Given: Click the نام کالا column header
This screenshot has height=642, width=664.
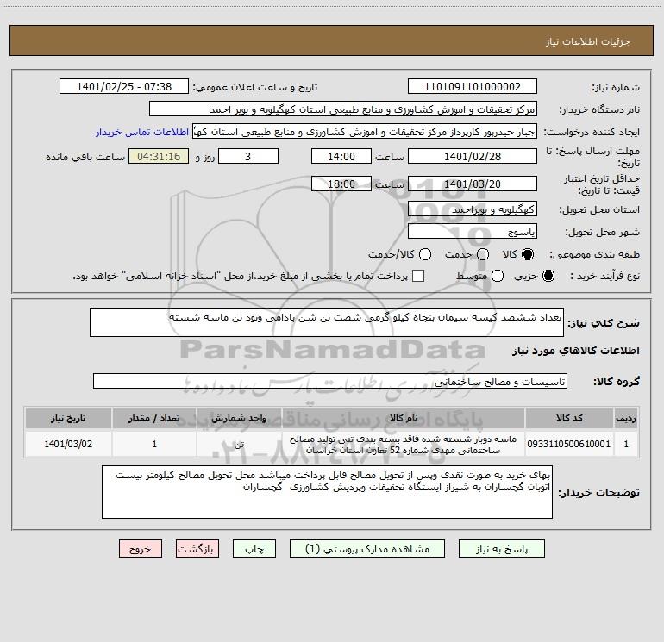Looking at the screenshot, I should (x=404, y=418).
